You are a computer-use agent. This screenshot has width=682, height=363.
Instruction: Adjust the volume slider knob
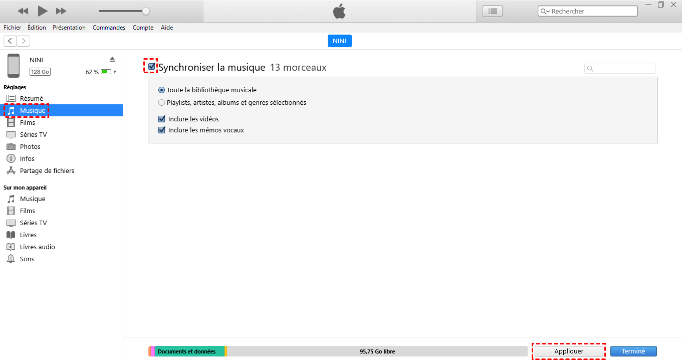(x=145, y=11)
